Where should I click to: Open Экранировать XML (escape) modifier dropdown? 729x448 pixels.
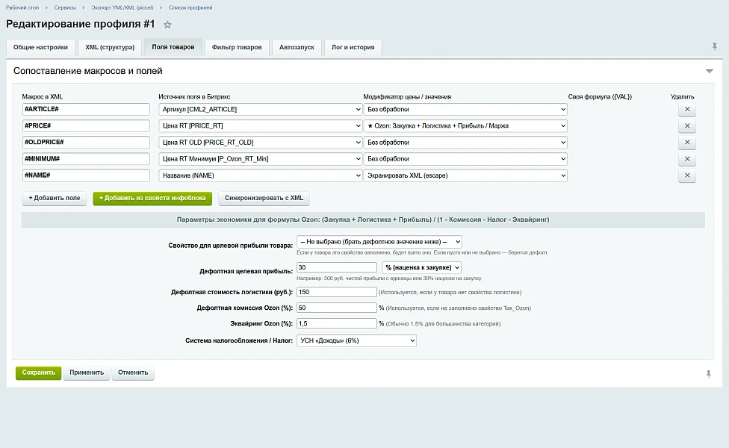[465, 175]
